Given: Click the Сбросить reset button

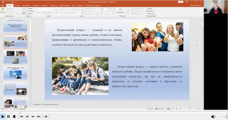Looking at the screenshot, I should click(x=31, y=11).
